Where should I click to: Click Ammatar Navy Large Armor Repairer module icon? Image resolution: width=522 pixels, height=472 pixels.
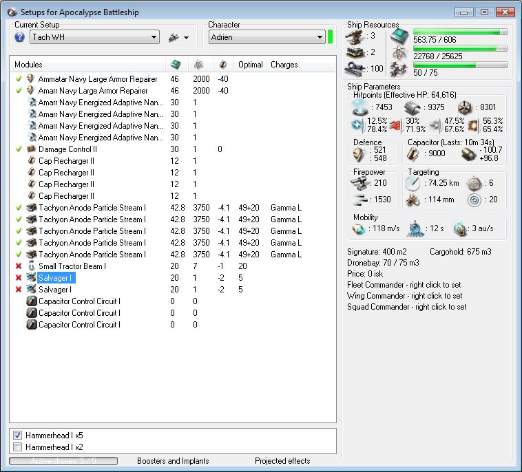31,79
